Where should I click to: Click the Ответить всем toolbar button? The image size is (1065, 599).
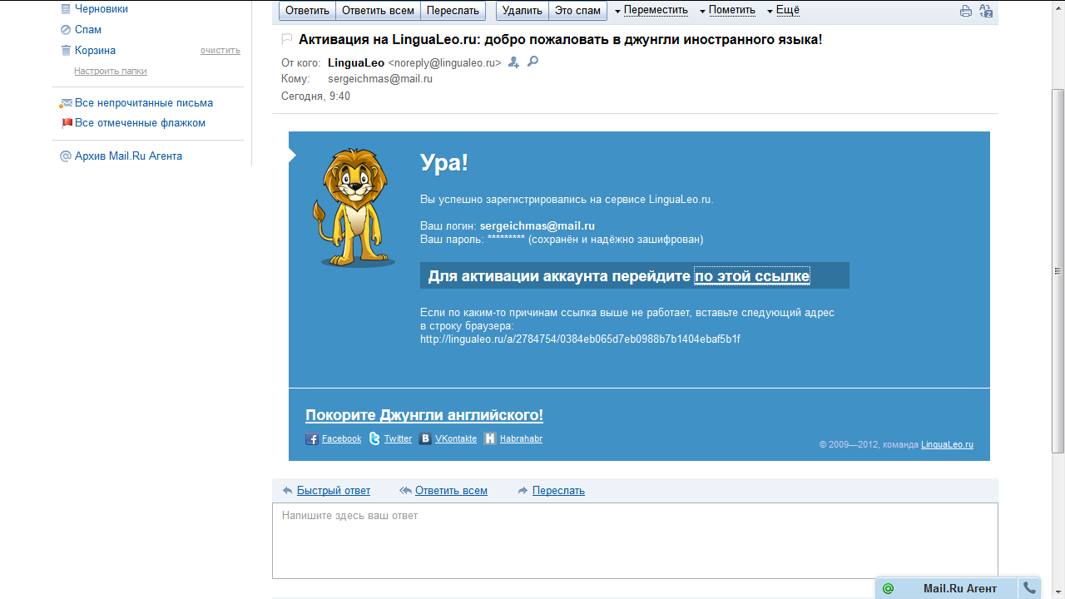(379, 10)
